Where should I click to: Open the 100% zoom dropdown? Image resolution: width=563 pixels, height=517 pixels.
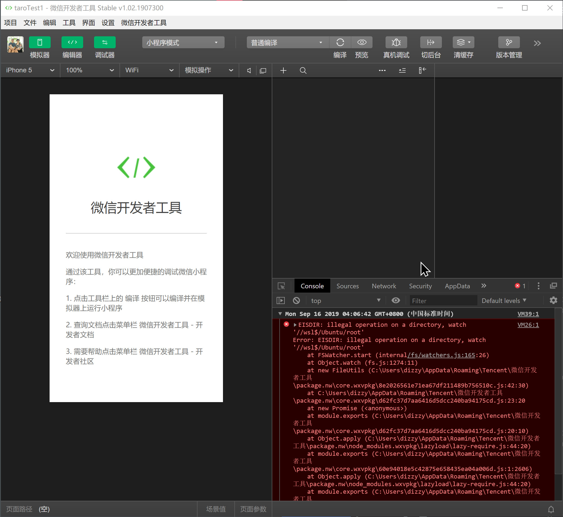pos(90,70)
